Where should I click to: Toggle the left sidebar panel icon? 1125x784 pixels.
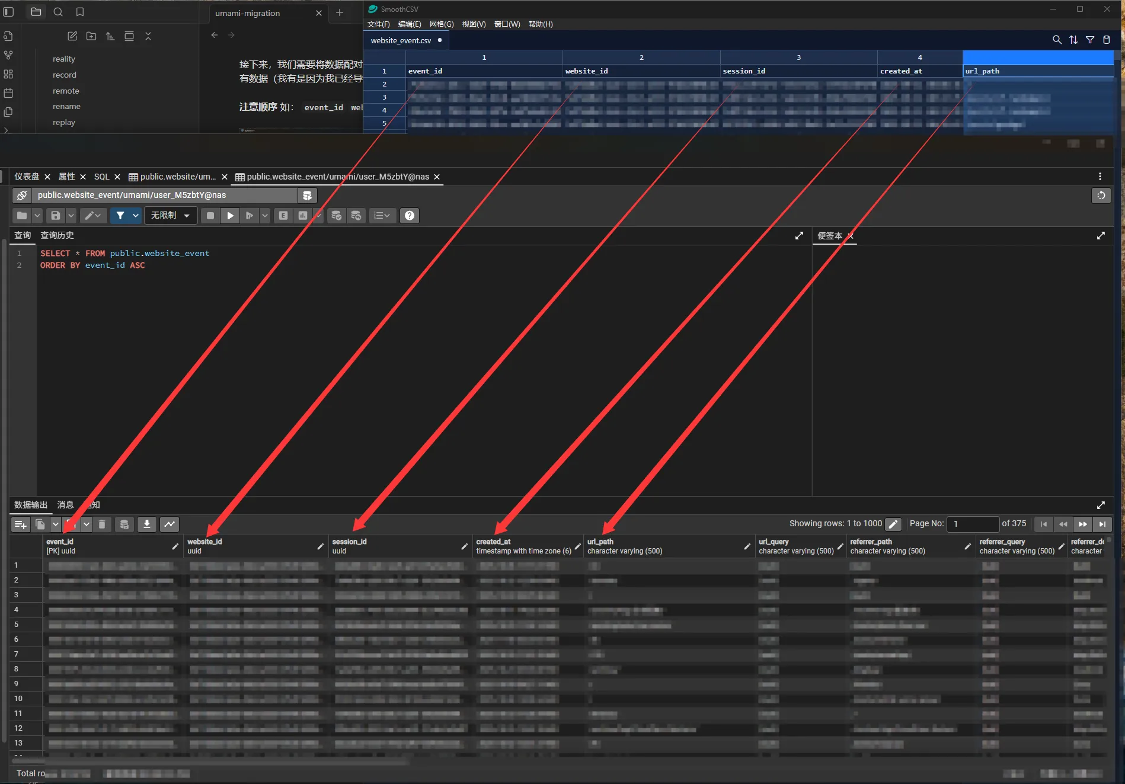(x=9, y=12)
